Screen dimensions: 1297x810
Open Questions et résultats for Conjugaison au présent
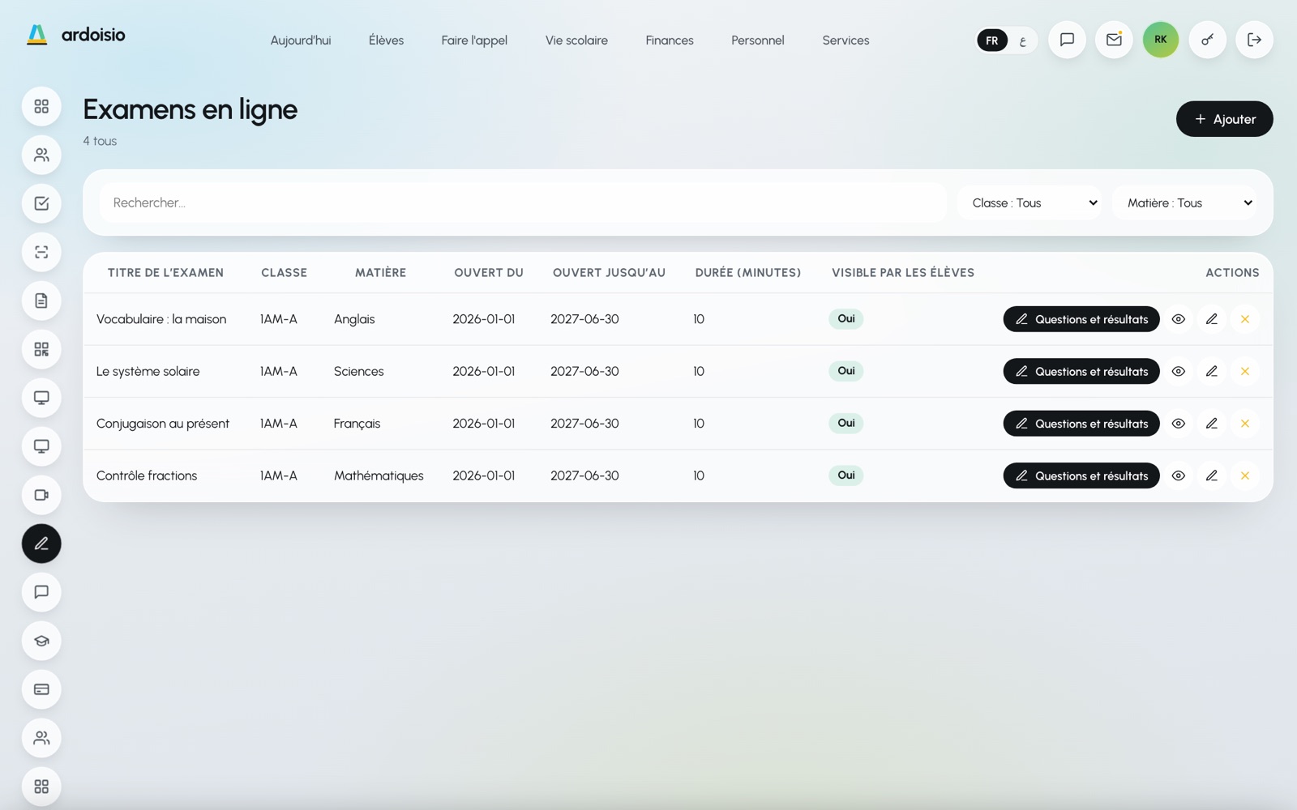(1081, 424)
